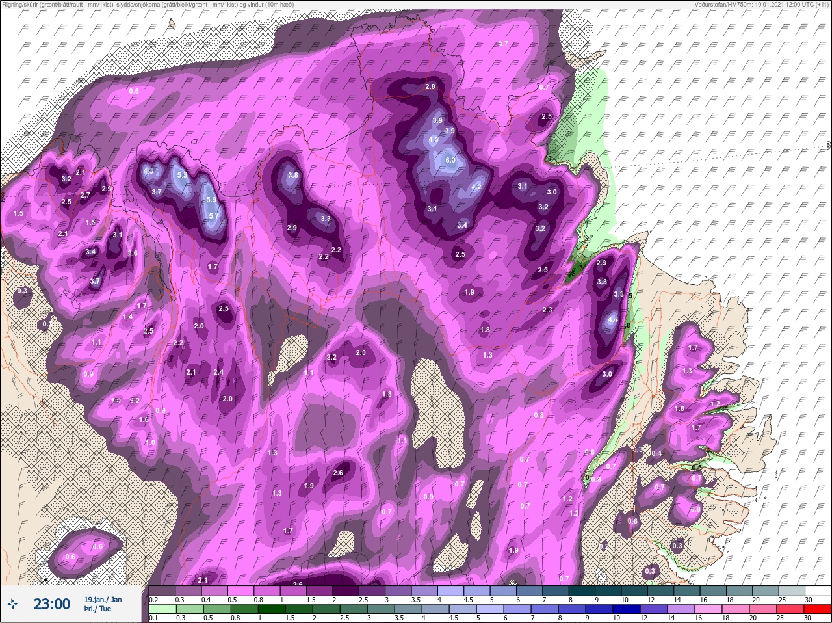
Task: Select the red swatch after 30 in bottom legend row
Action: coord(819,609)
